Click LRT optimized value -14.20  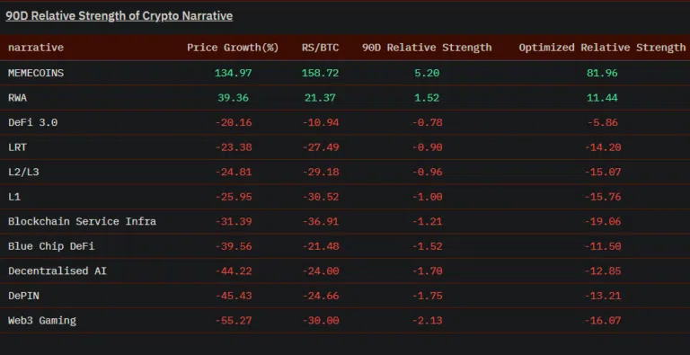pyautogui.click(x=603, y=147)
